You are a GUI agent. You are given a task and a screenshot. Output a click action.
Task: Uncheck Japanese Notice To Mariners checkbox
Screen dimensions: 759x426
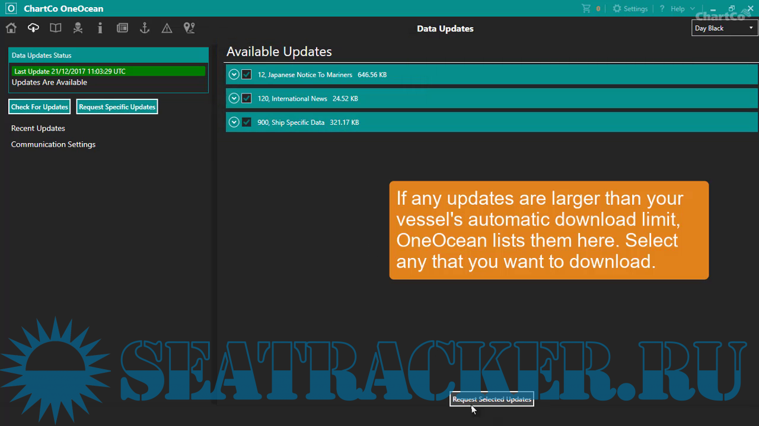tap(247, 75)
